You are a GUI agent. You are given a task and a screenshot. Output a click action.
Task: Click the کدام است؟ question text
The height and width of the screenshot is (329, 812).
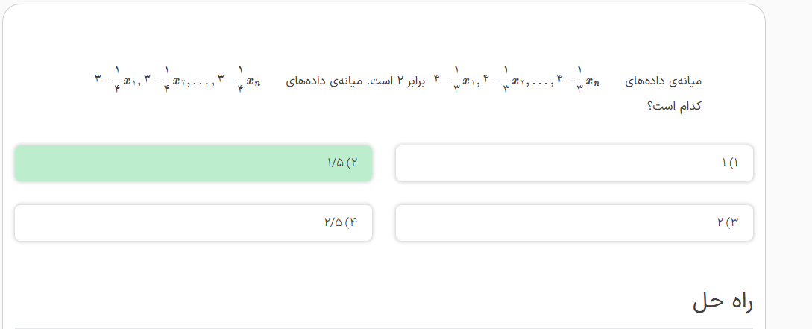coord(674,106)
